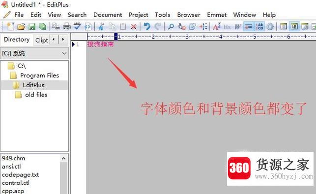Image resolution: width=316 pixels, height=194 pixels.
Task: Click the column ruler at mark 3
Action: [x=187, y=37]
